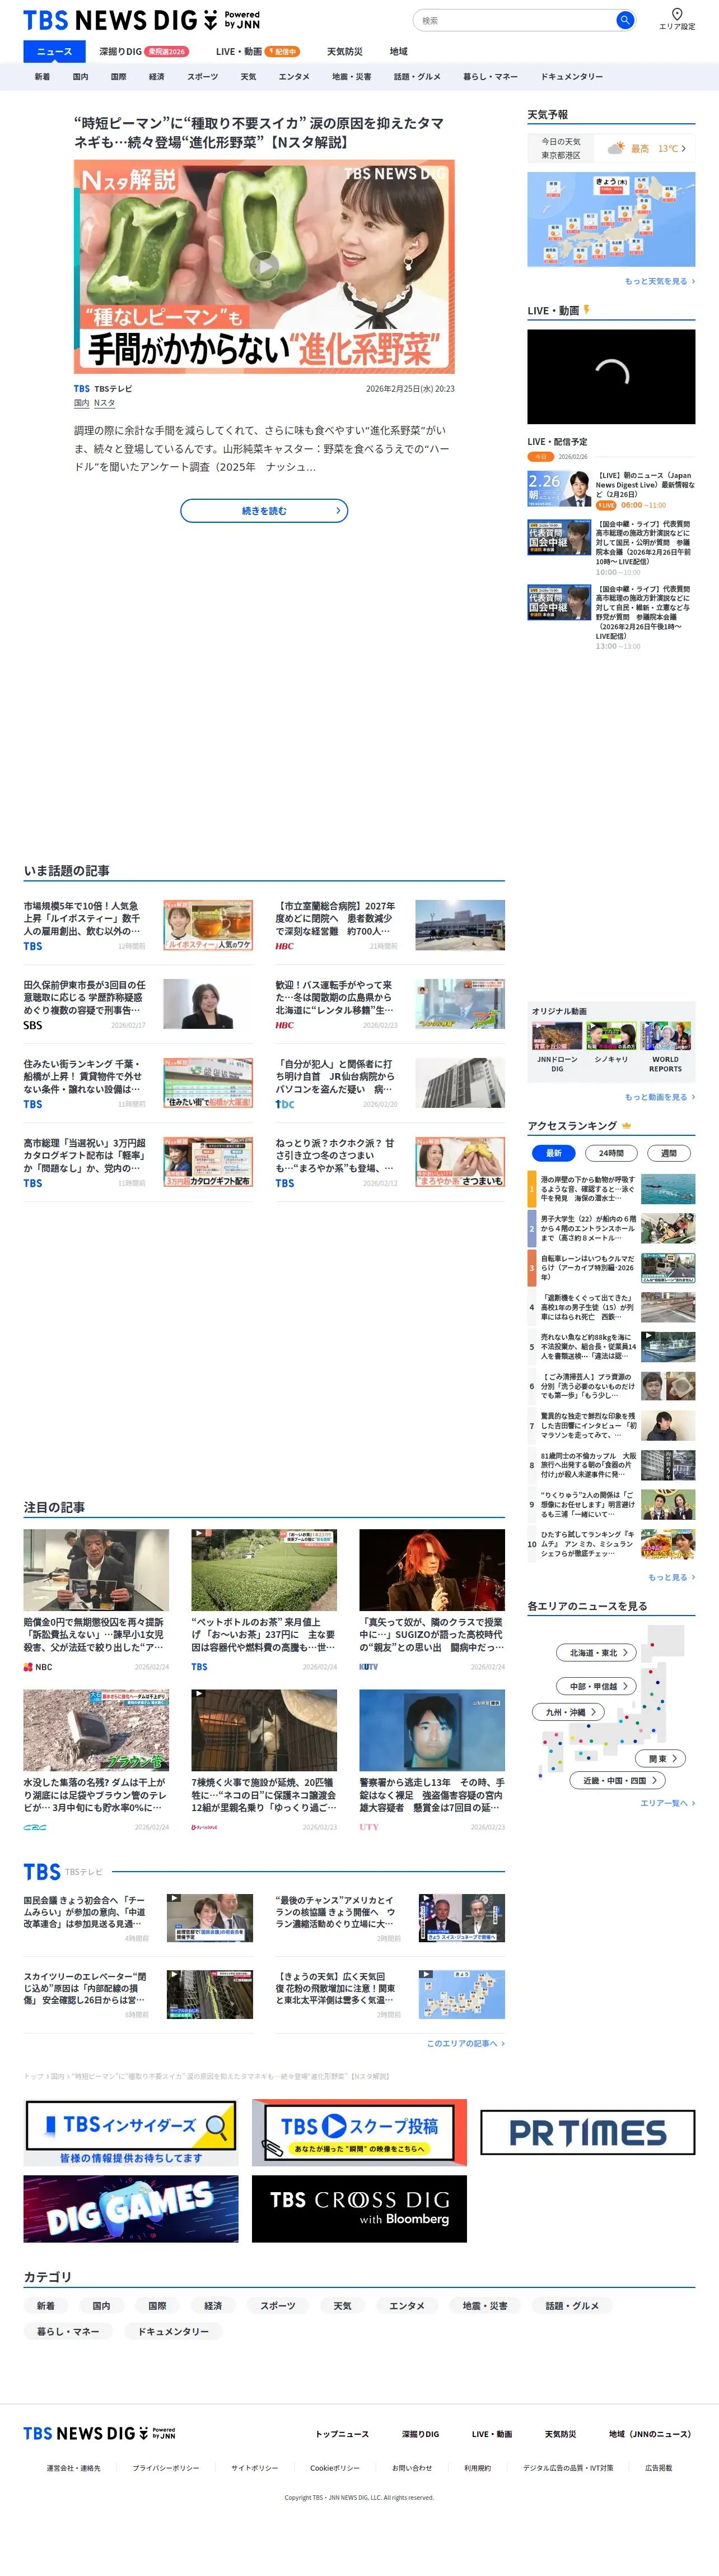The height and width of the screenshot is (2576, 719).
Task: Click the 暮らし・マネー category pill
Action: click(68, 2331)
